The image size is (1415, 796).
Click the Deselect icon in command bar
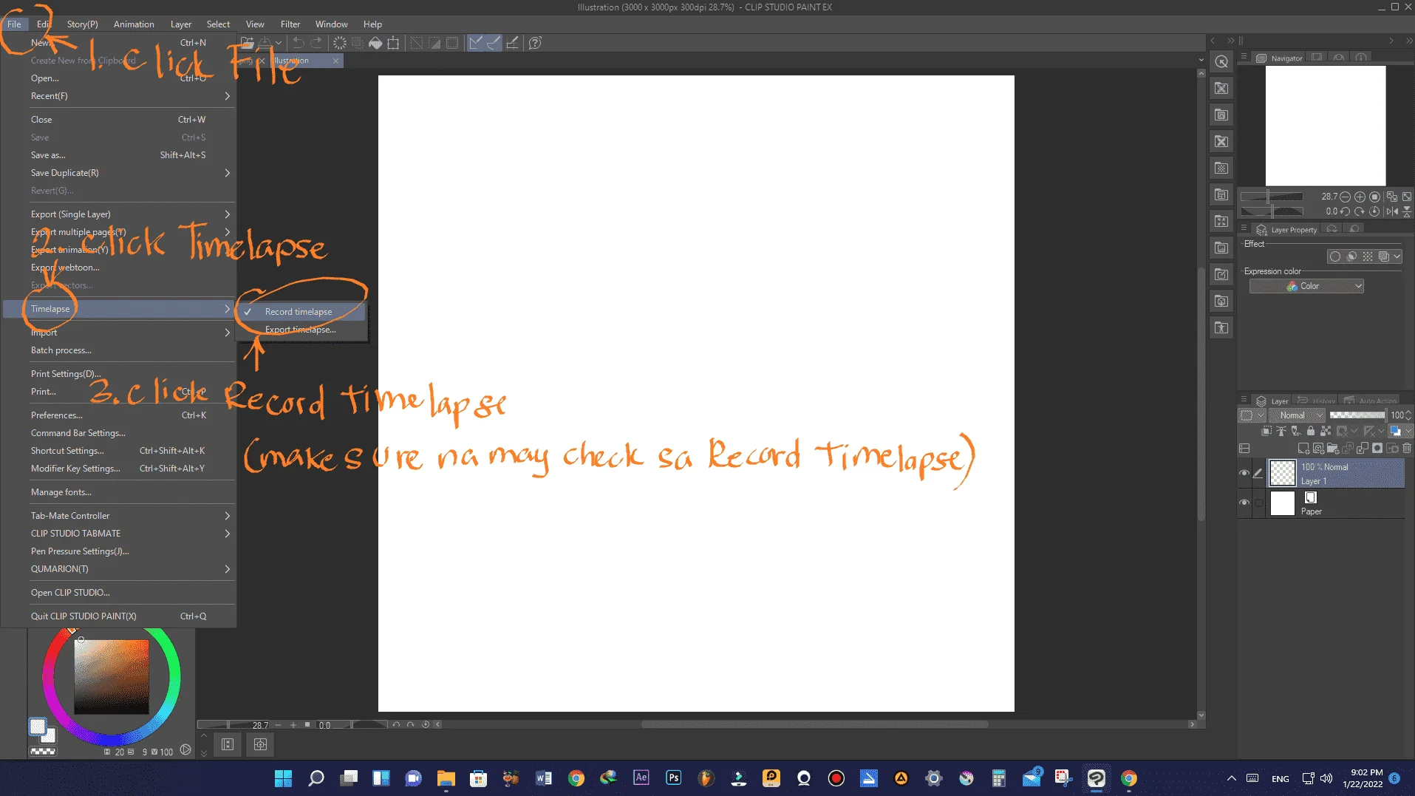[x=417, y=43]
